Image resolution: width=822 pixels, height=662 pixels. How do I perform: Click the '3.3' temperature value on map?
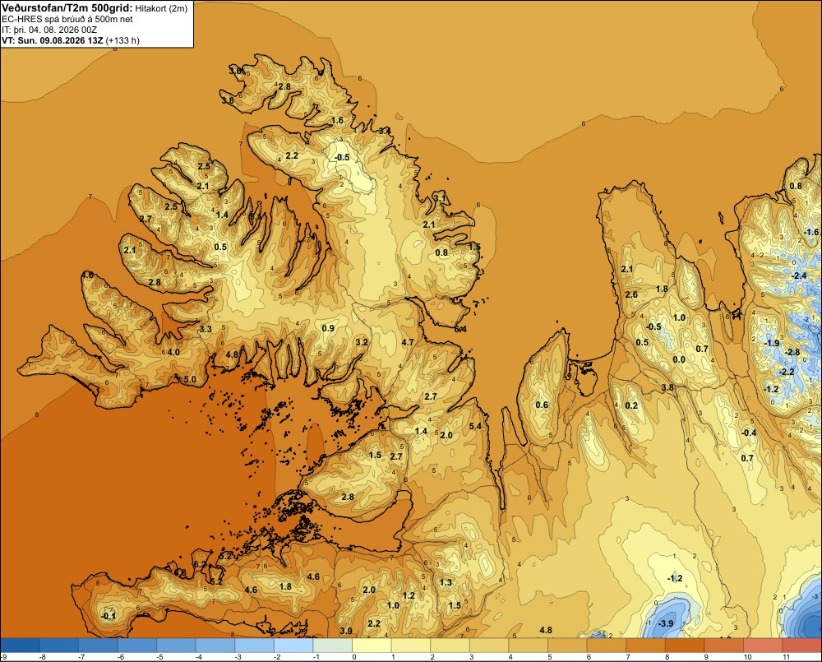click(x=205, y=329)
